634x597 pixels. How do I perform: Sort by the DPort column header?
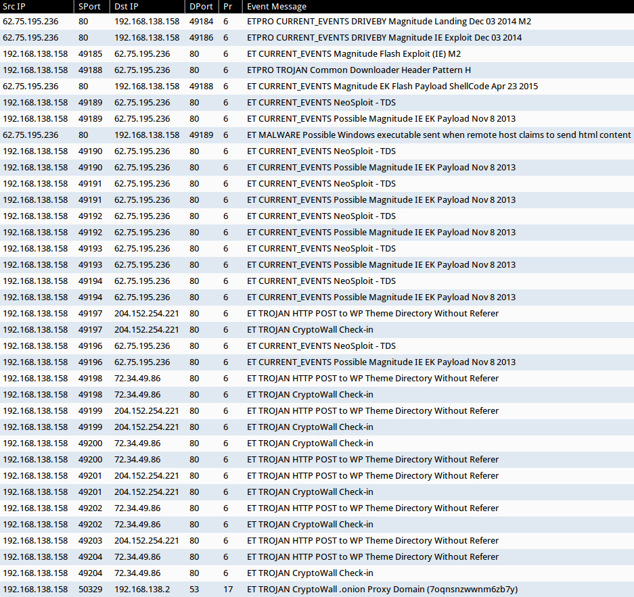click(x=201, y=7)
